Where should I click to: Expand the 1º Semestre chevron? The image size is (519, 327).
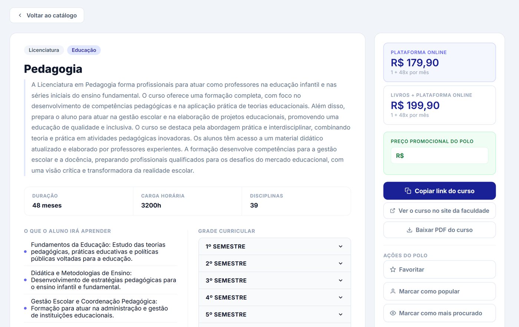(x=341, y=247)
